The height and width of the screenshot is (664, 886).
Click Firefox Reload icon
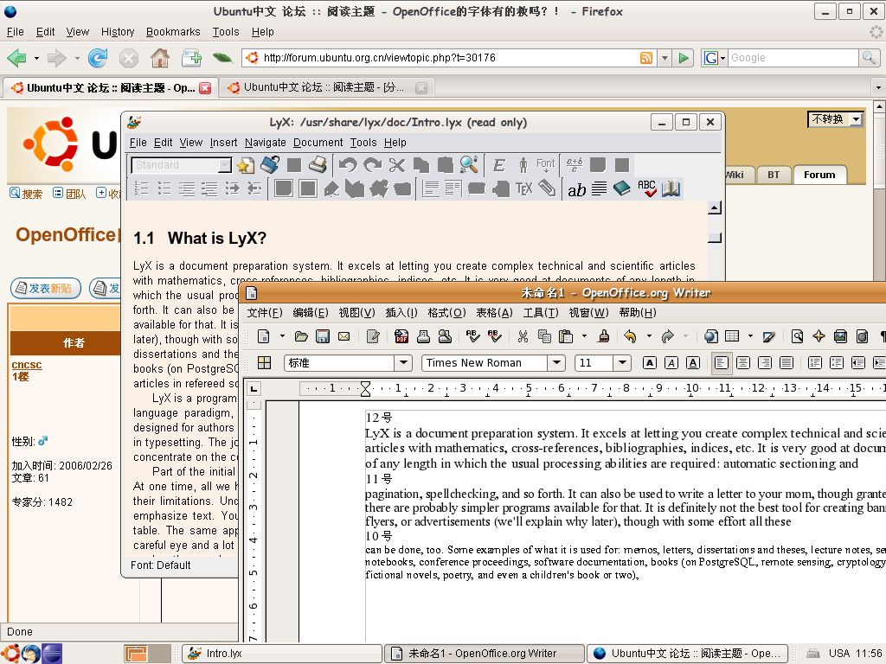pyautogui.click(x=98, y=58)
